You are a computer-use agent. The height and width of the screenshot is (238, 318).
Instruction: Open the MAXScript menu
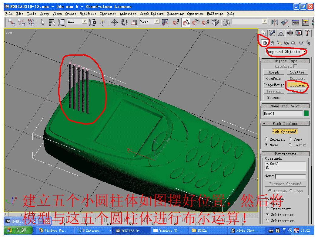point(215,14)
